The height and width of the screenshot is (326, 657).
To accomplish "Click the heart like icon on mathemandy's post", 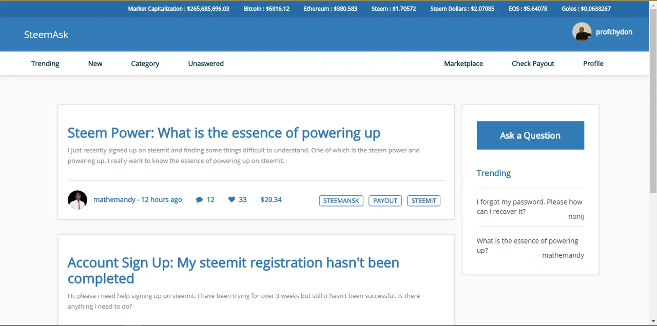I will click(x=231, y=199).
